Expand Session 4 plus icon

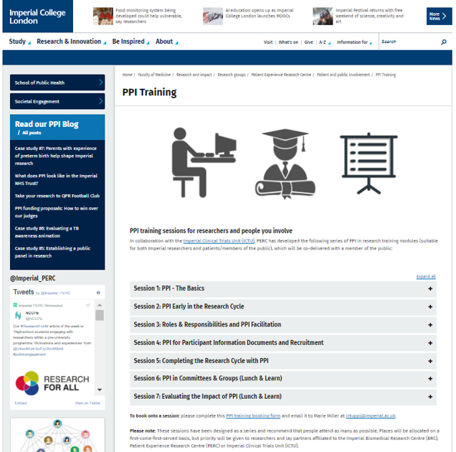pyautogui.click(x=430, y=343)
